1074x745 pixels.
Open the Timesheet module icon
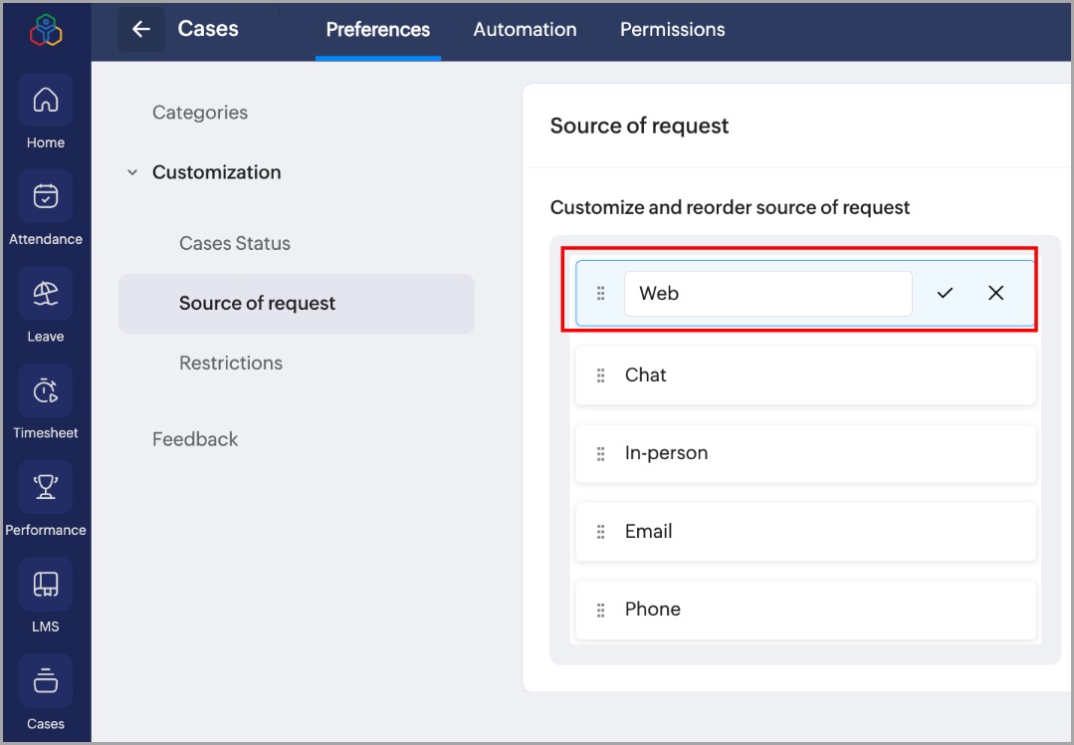46,390
